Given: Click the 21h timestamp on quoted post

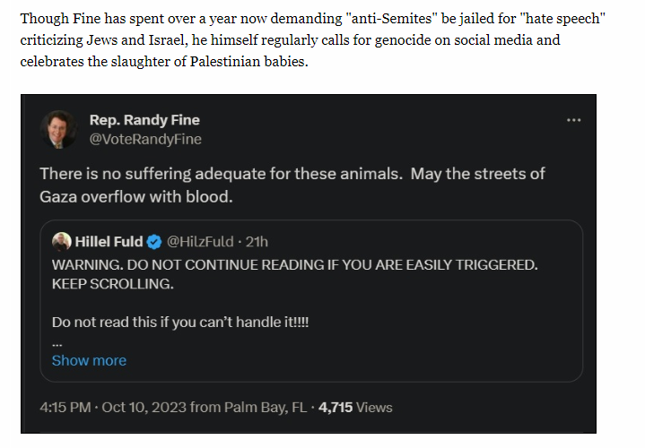Looking at the screenshot, I should click(257, 242).
